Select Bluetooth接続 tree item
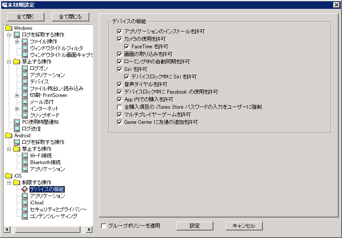Viewport: 342px width, 238px height. pyautogui.click(x=45, y=162)
